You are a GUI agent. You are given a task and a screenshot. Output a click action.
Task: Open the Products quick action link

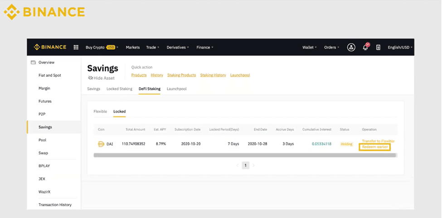click(139, 75)
